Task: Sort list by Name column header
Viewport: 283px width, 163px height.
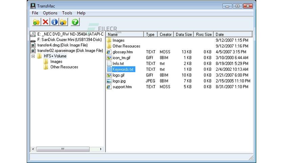Action: [125, 34]
